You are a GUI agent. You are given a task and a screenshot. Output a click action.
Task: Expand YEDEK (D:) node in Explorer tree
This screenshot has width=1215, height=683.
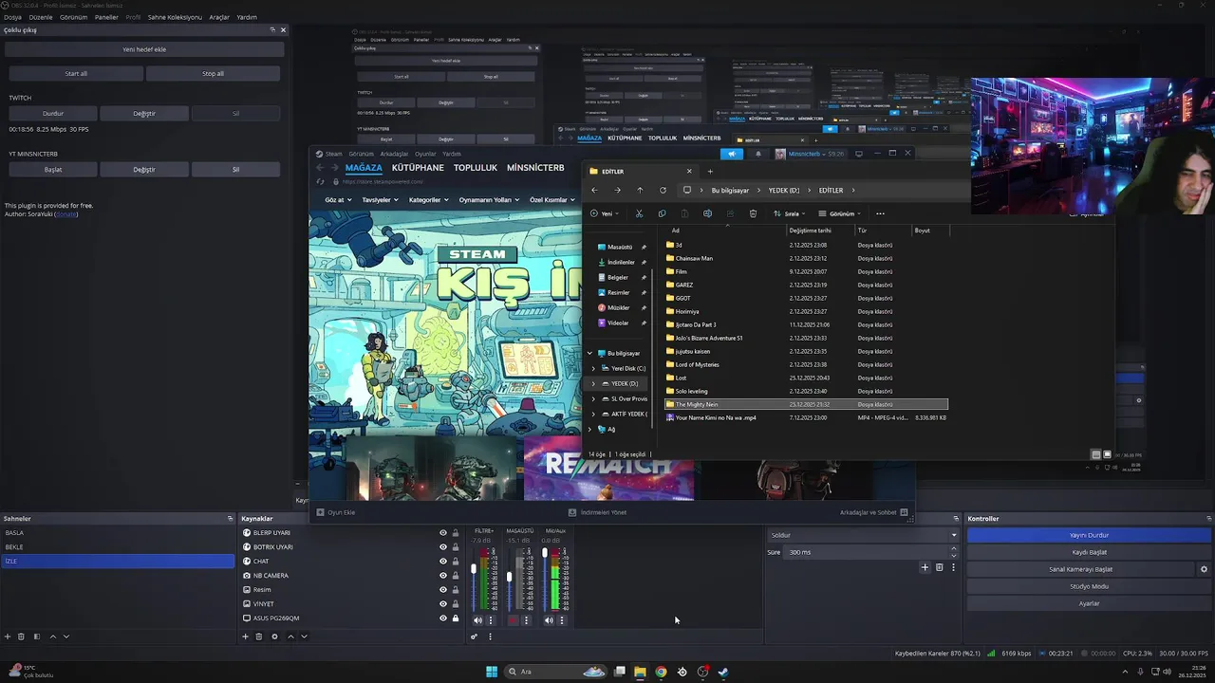[593, 383]
